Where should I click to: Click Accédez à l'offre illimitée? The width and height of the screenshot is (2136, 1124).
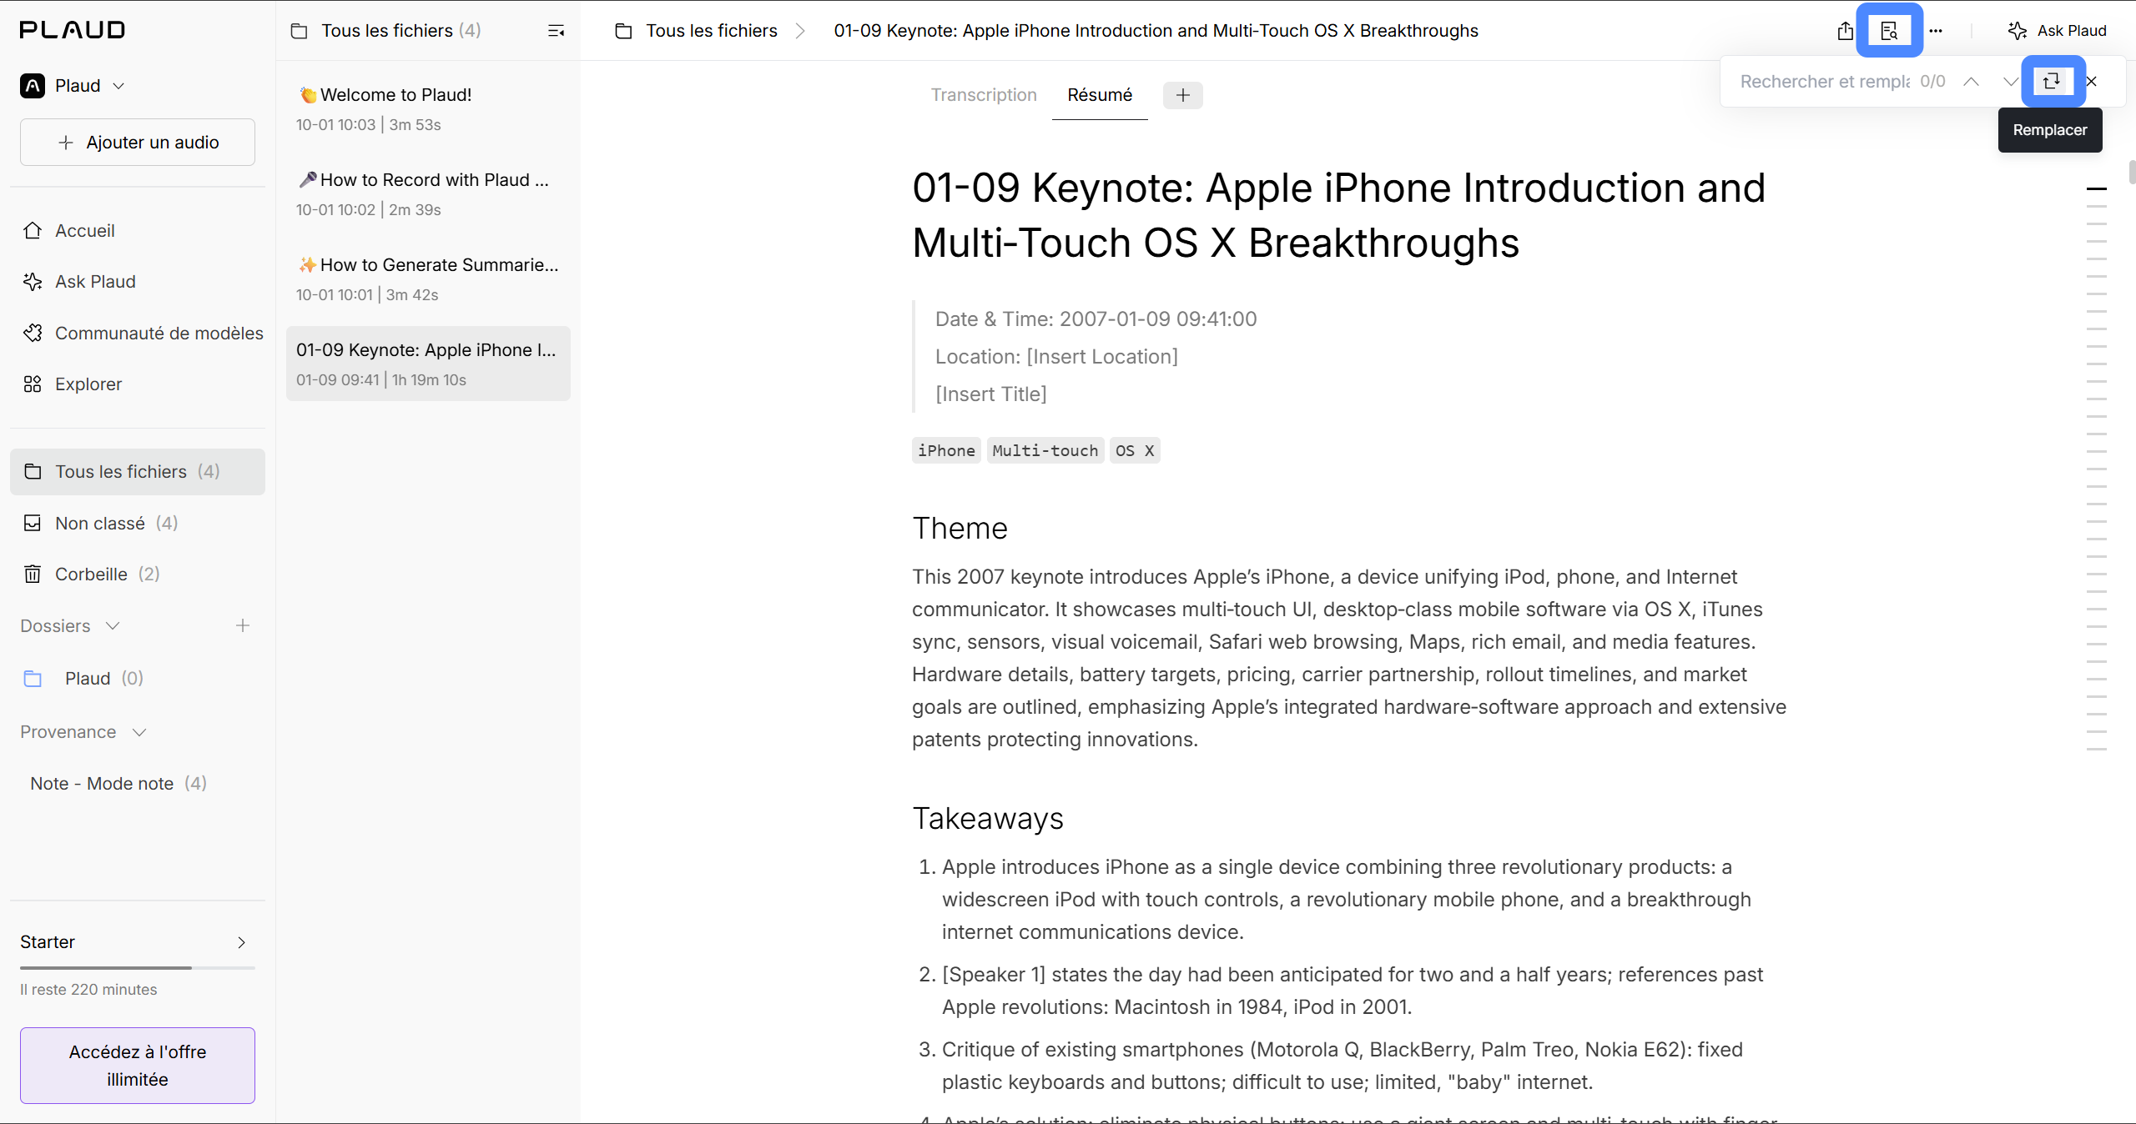point(138,1066)
